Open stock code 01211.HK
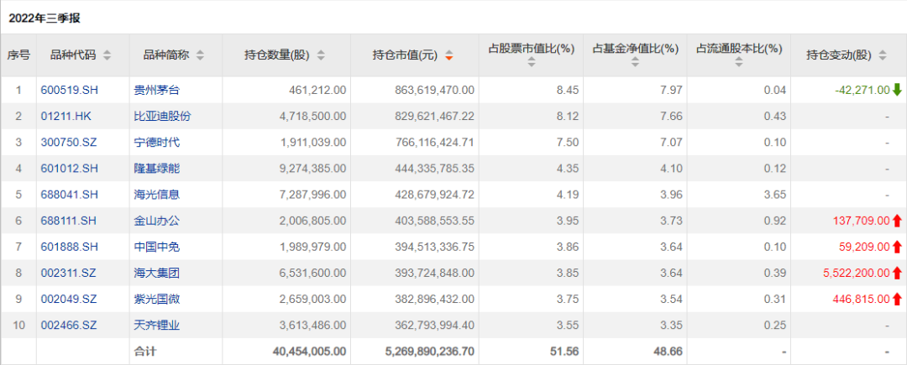 coord(66,116)
